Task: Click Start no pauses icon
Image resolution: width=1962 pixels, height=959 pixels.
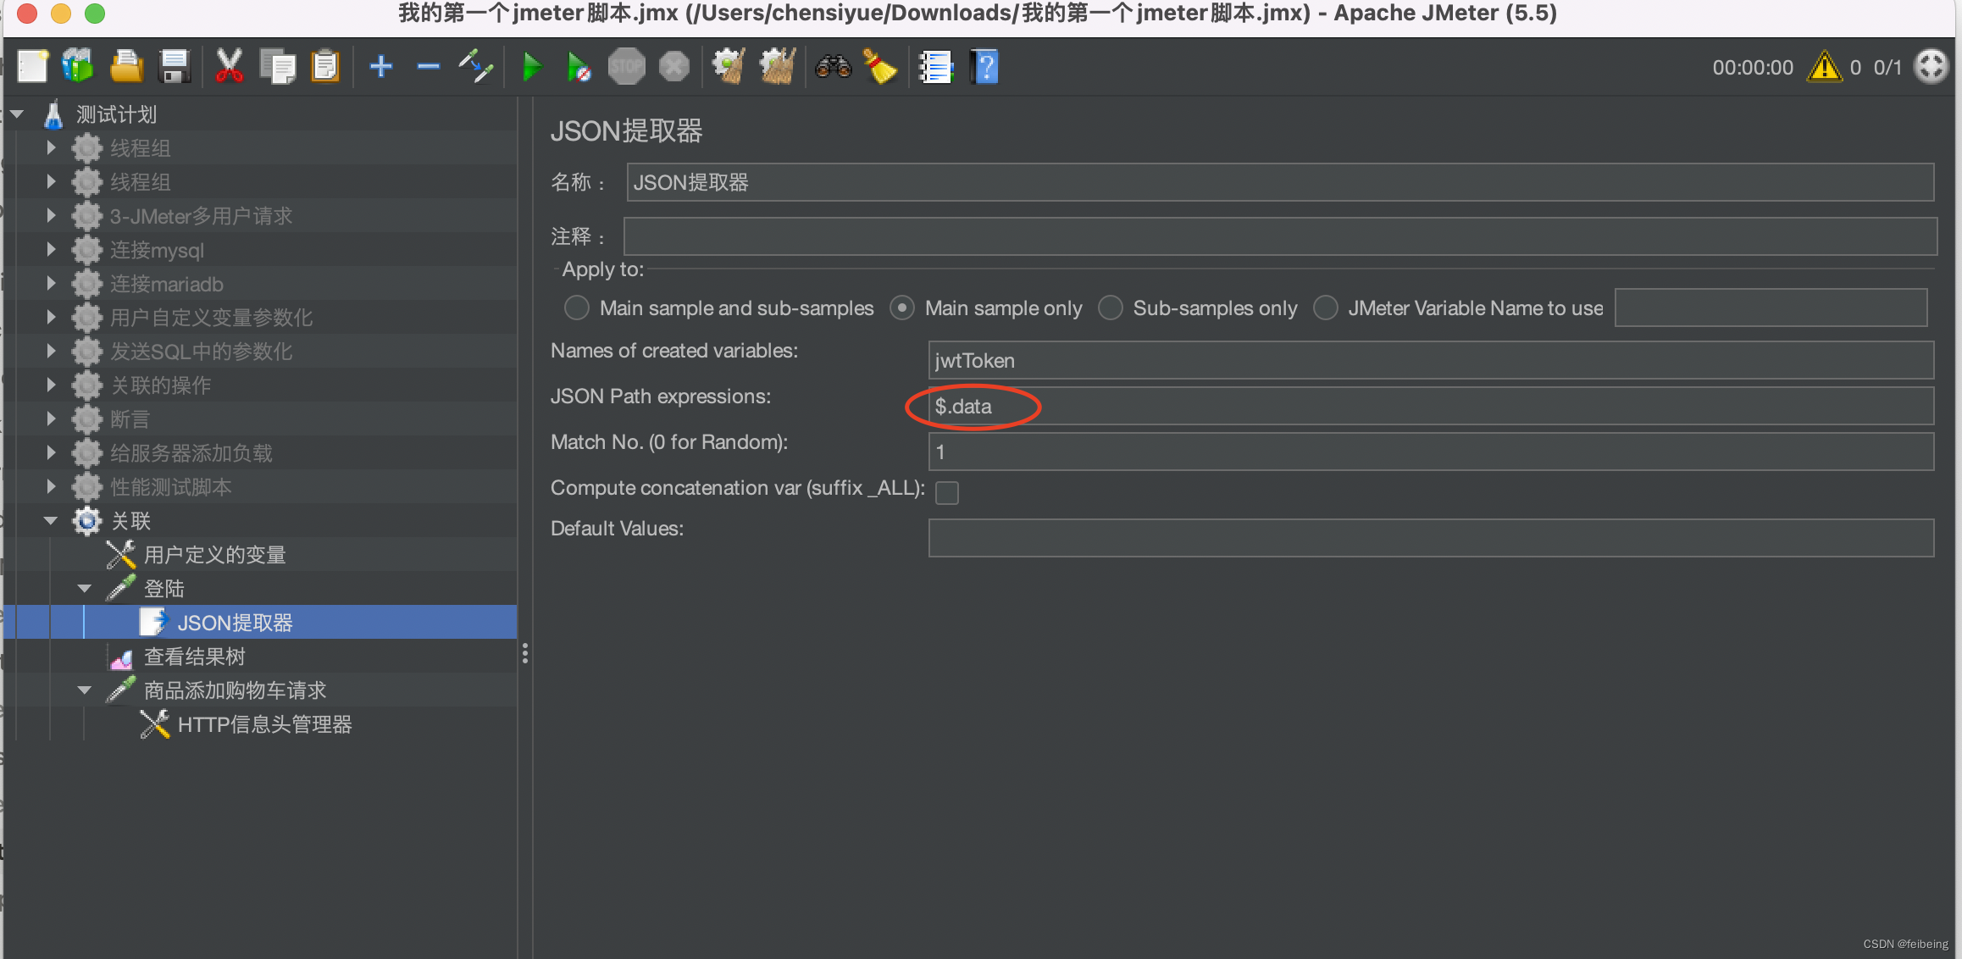Action: (x=579, y=66)
